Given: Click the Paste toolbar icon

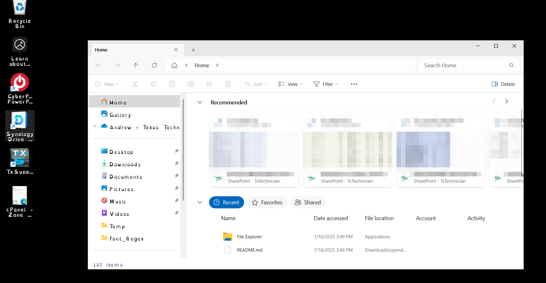Looking at the screenshot, I should pyautogui.click(x=172, y=84).
